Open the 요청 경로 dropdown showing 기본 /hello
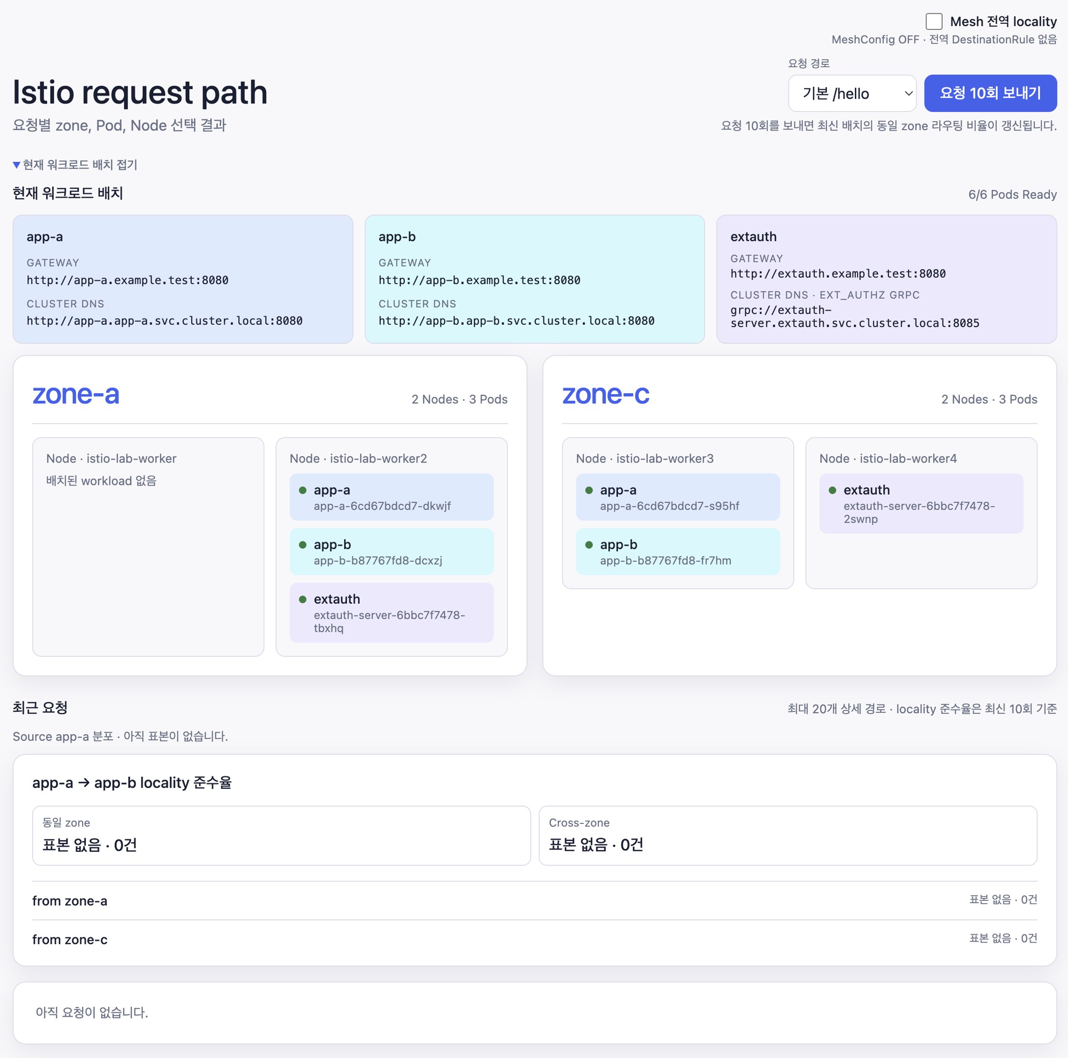 (852, 94)
